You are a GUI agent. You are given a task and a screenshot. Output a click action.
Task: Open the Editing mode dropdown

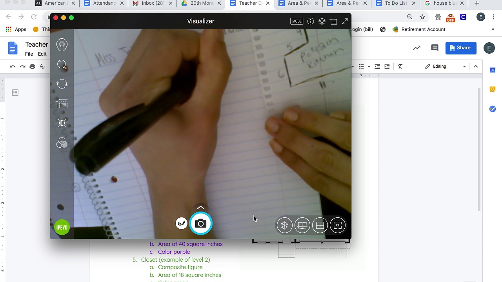(x=446, y=67)
